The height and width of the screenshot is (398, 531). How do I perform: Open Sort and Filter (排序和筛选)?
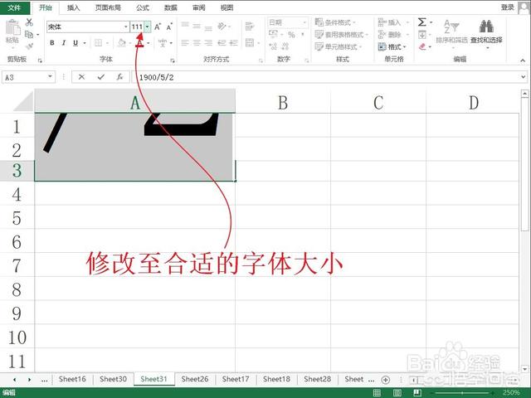click(451, 33)
